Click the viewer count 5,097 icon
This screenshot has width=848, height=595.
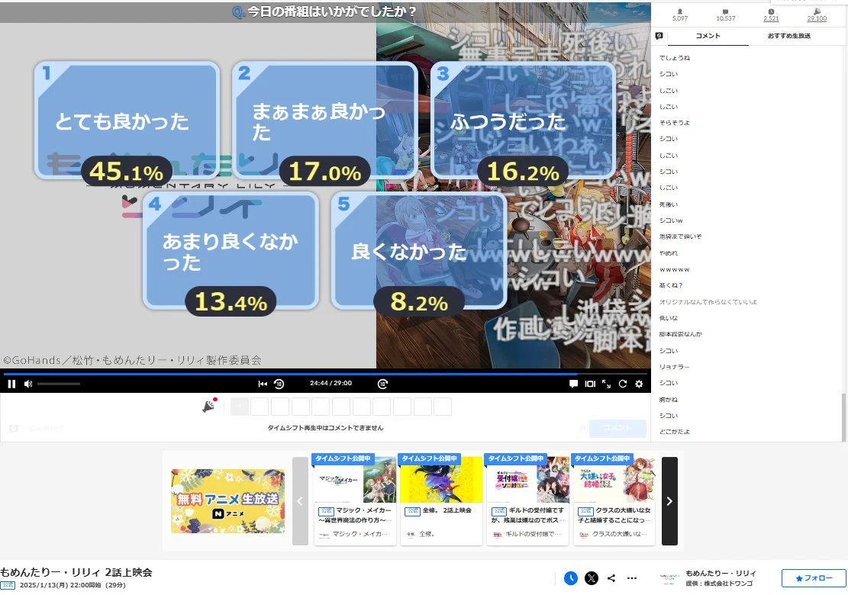point(680,15)
